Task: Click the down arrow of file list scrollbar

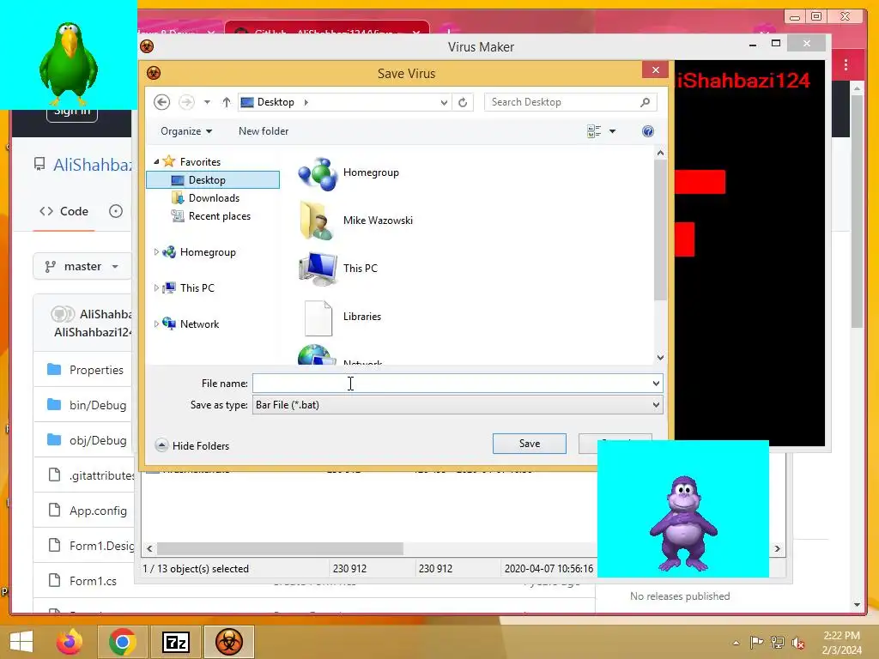Action: click(x=660, y=358)
